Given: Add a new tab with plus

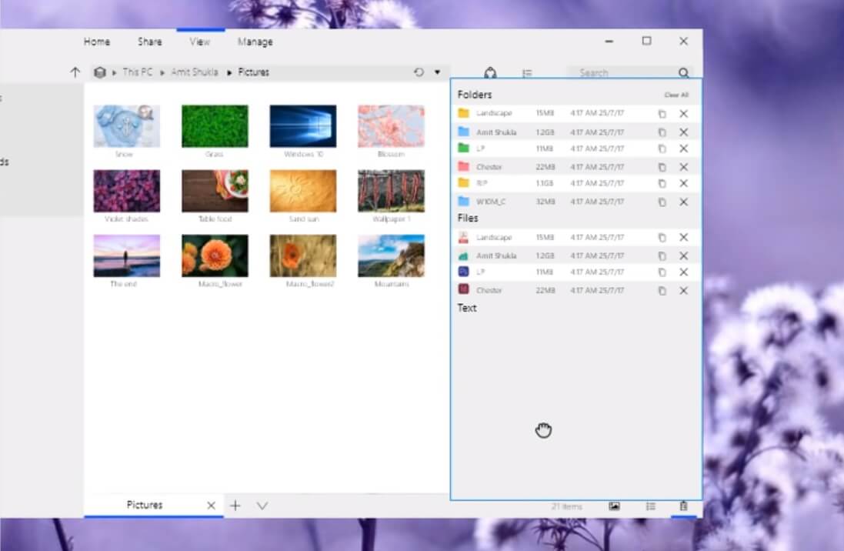Looking at the screenshot, I should coord(235,506).
